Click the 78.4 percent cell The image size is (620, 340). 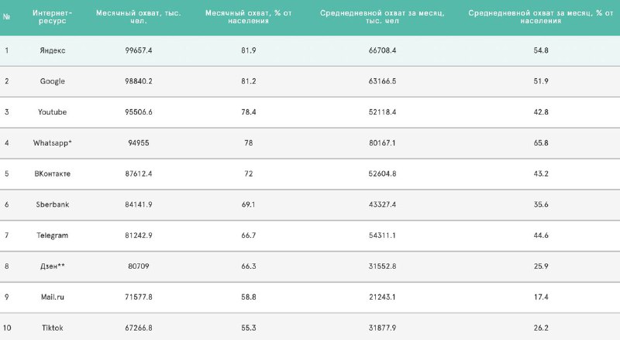(248, 112)
